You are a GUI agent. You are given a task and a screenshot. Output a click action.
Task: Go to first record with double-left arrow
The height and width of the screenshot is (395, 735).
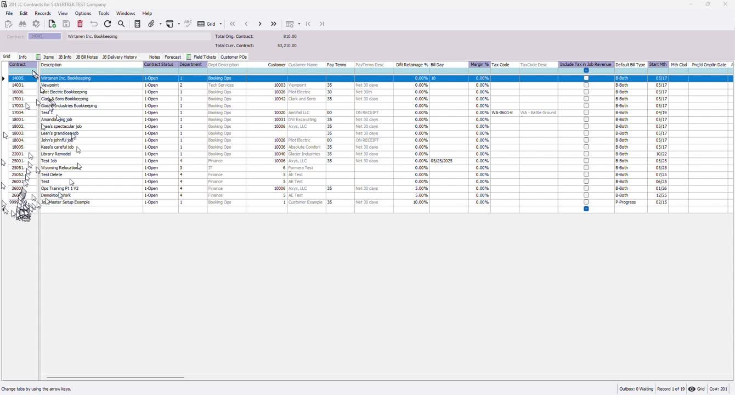tap(233, 24)
